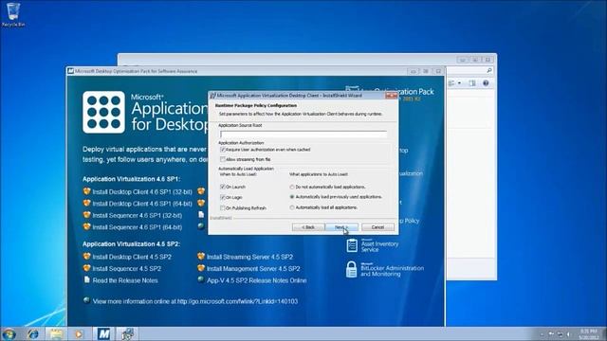Switch to MDOP 'M' taskbar icon
Image resolution: width=607 pixels, height=341 pixels.
click(103, 334)
